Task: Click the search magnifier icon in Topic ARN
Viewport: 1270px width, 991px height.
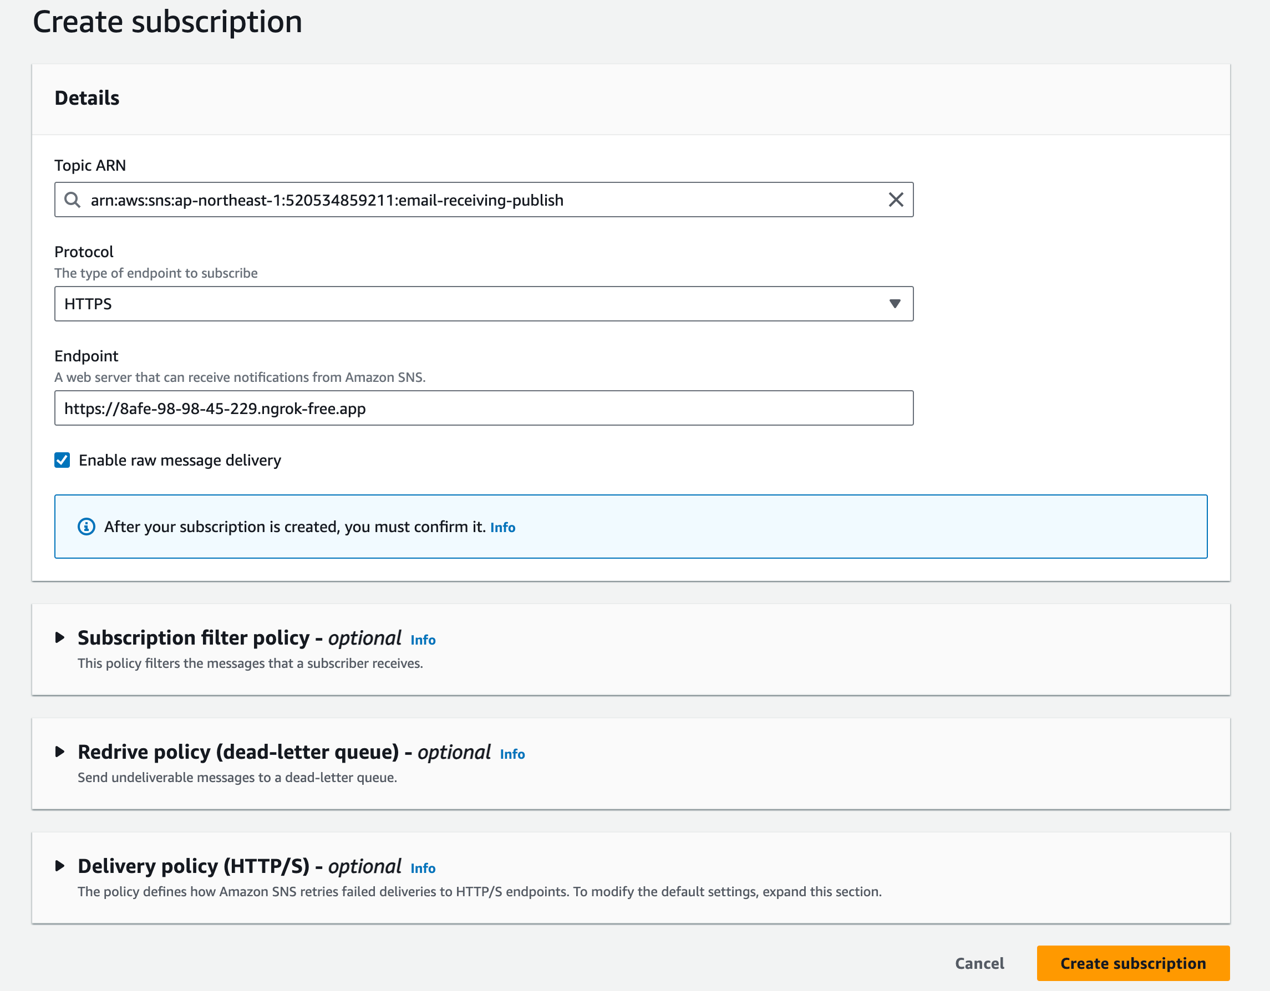Action: (72, 200)
